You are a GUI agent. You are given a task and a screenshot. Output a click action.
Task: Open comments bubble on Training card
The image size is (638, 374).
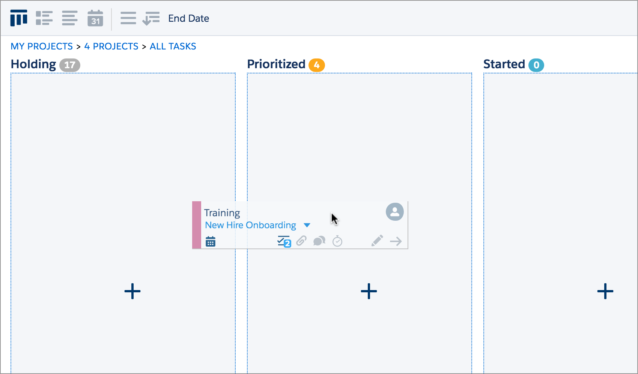(319, 241)
